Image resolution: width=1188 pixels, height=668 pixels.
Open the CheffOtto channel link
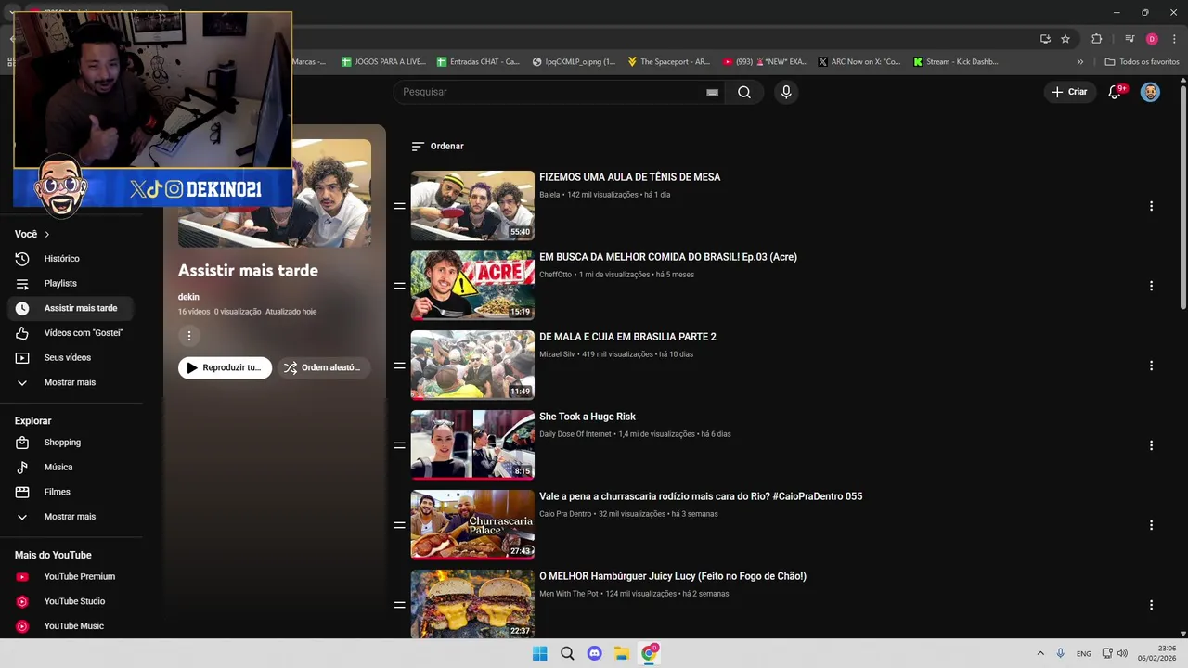pos(555,275)
